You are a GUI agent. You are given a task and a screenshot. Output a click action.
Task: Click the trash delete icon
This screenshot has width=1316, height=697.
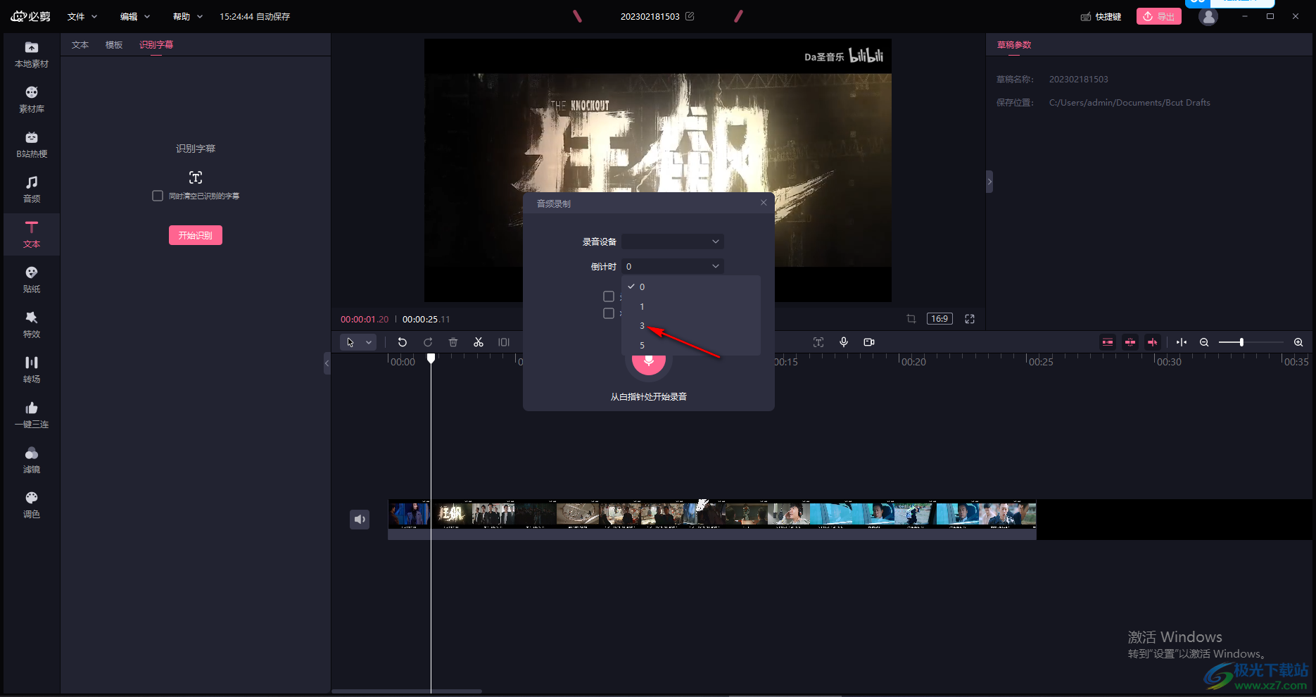tap(453, 342)
